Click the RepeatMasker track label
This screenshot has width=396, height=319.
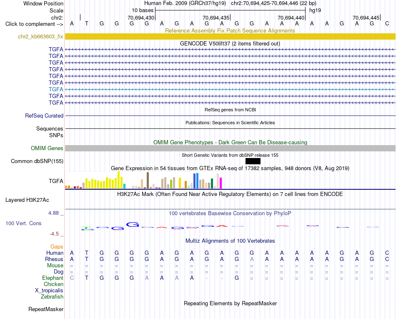46,309
